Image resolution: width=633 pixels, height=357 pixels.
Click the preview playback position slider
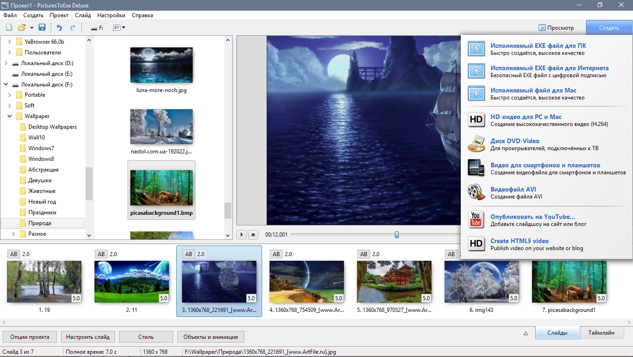(x=397, y=235)
